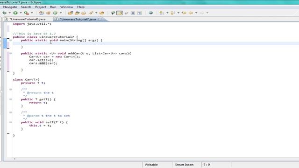Image resolution: width=299 pixels, height=168 pixels.
Task: Click the 'import java.util.*;' line
Action: 32,24
